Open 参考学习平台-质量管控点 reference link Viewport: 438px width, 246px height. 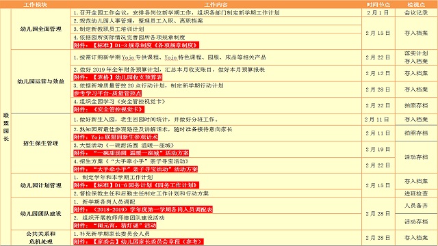click(x=107, y=94)
